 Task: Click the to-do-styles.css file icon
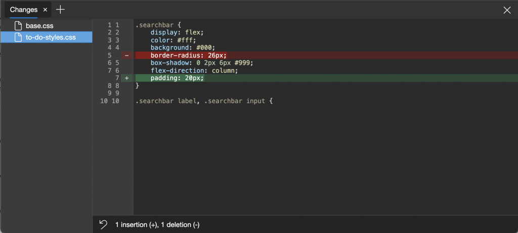(18, 37)
